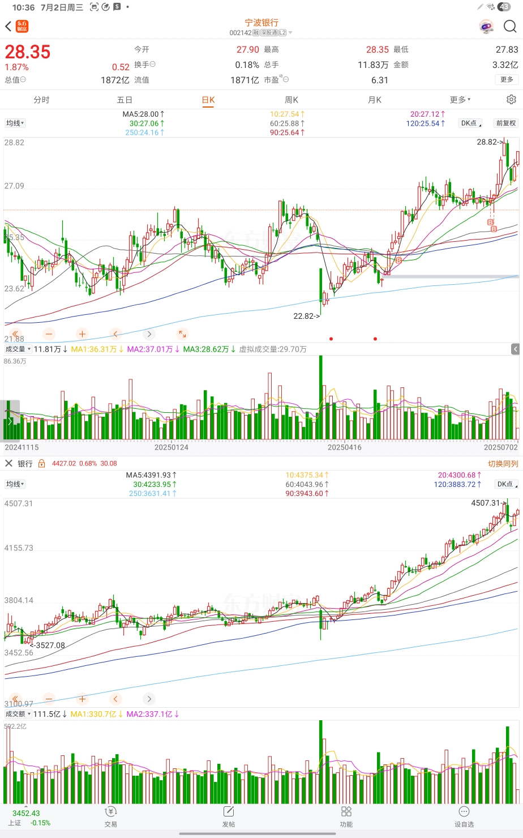
Task: Open 均线 indicator dropdown on 银行 chart
Action: (x=15, y=484)
